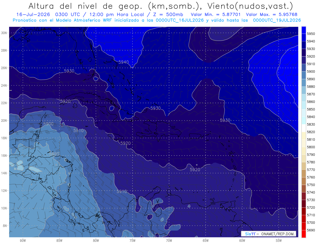Screen dimensions: 316x244
Task: Click the '55W' longitude axis label
Action: [x=279, y=241]
